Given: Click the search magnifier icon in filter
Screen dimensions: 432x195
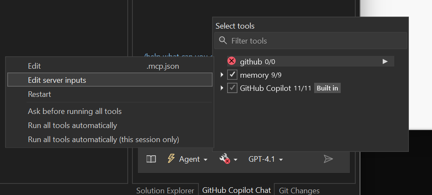Looking at the screenshot, I should pyautogui.click(x=223, y=41).
